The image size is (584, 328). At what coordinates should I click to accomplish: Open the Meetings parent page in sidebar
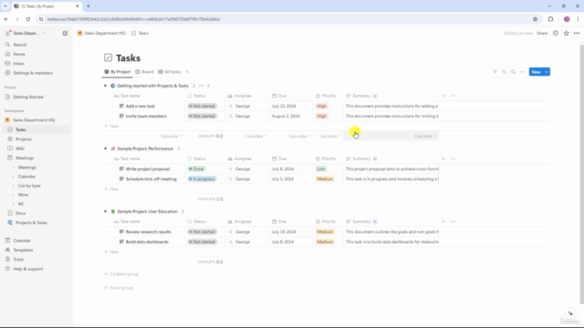[x=25, y=158]
